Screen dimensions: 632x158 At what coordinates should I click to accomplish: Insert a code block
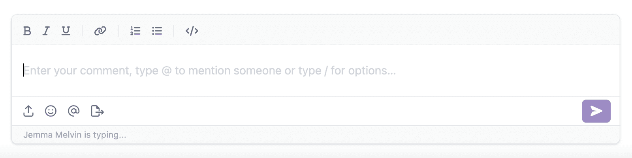coord(192,31)
